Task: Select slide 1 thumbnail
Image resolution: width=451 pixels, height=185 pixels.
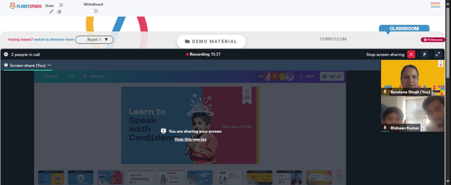Action: tap(51, 177)
